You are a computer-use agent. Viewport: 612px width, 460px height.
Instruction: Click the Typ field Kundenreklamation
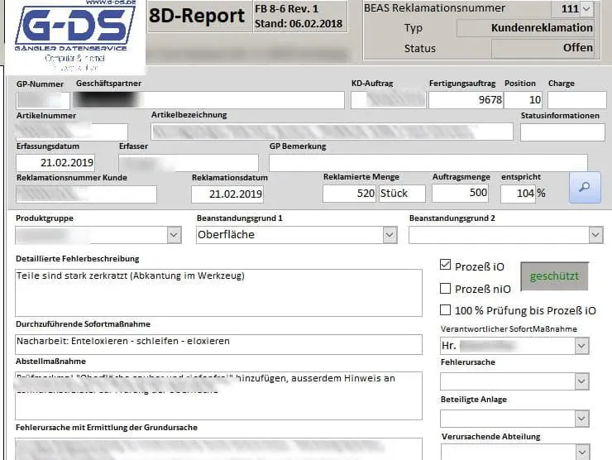(x=525, y=28)
